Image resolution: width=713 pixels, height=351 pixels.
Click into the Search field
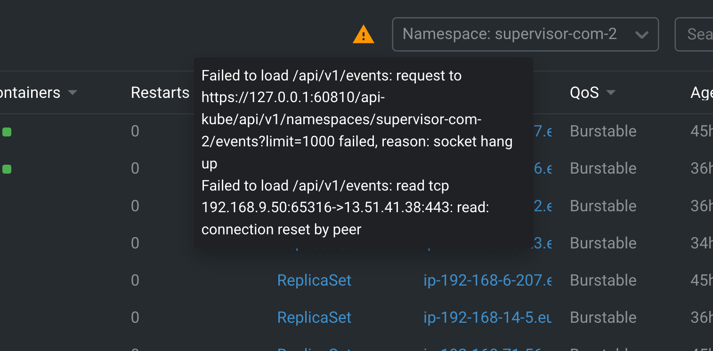pos(697,34)
